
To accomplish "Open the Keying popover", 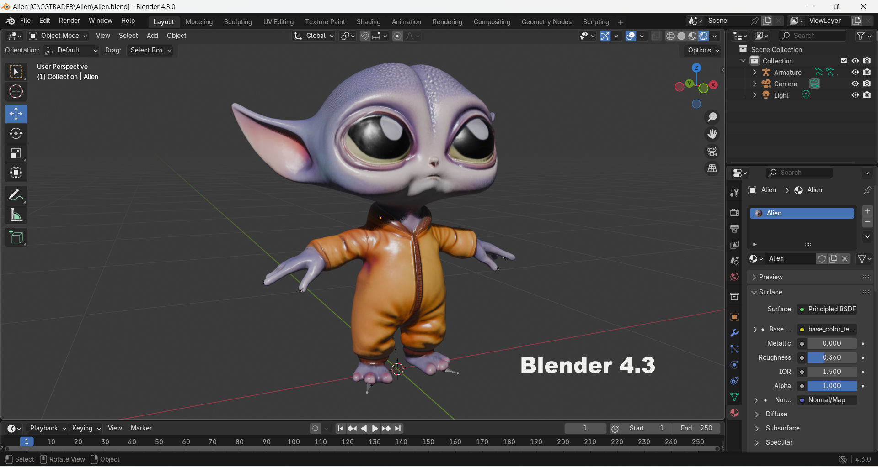I will pyautogui.click(x=86, y=428).
